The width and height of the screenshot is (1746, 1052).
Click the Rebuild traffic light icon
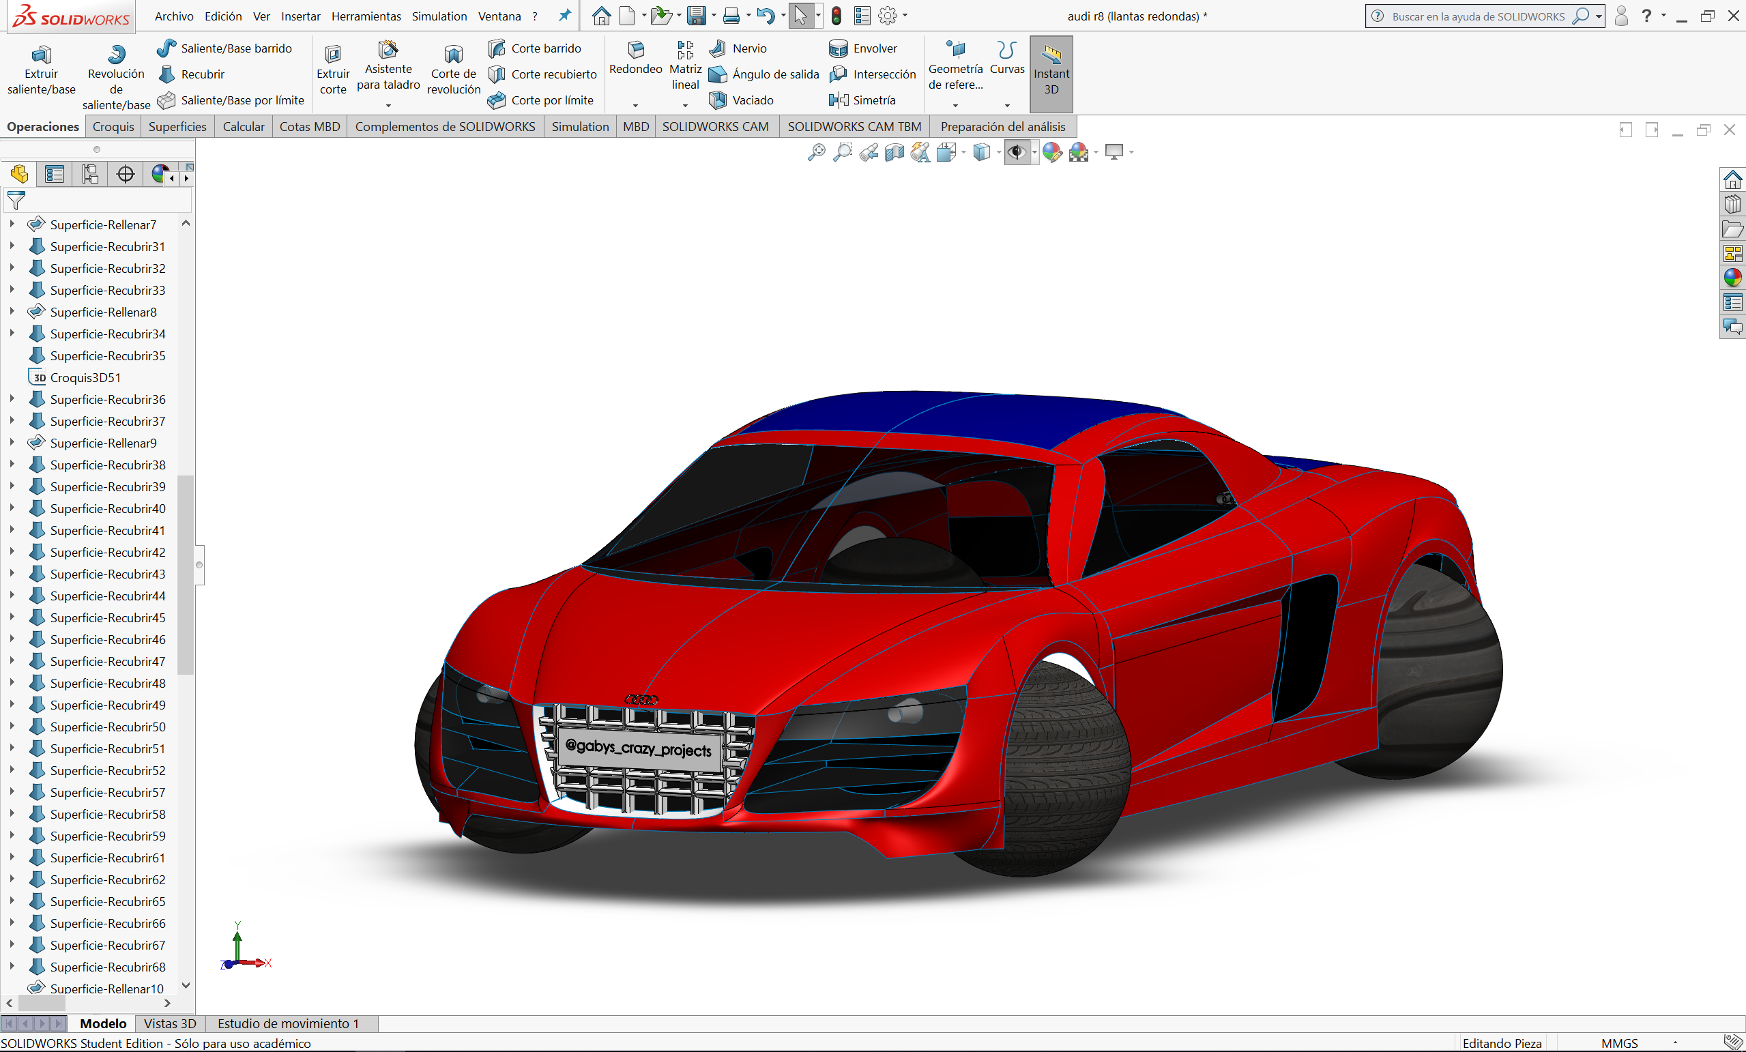pyautogui.click(x=836, y=16)
